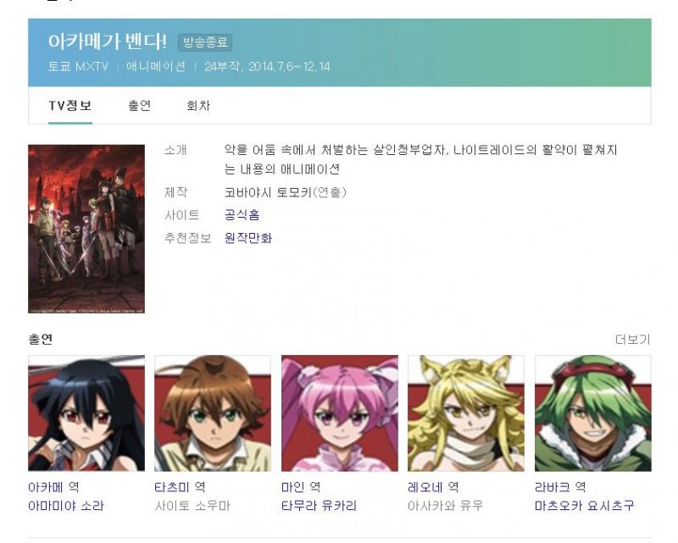Select the Akame character thumbnail
This screenshot has width=678, height=543.
86,413
